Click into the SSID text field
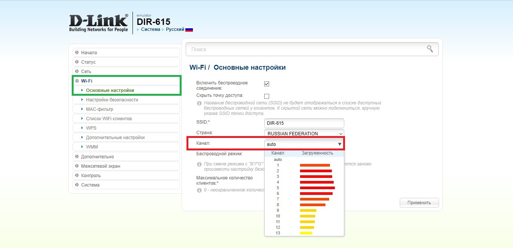Viewport: 513px width, 248px height. pyautogui.click(x=304, y=123)
